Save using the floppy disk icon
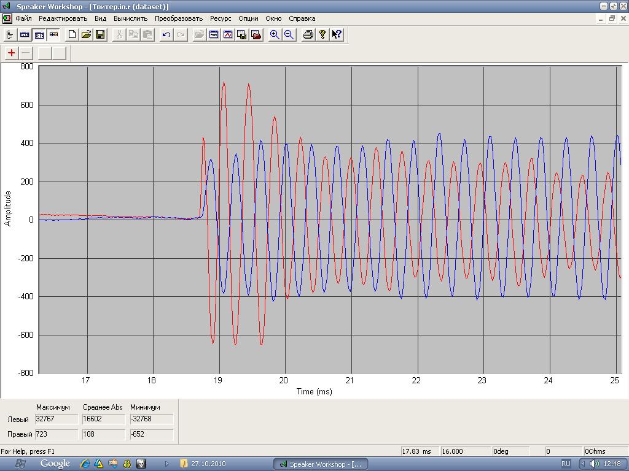The height and width of the screenshot is (471, 629). [x=100, y=35]
